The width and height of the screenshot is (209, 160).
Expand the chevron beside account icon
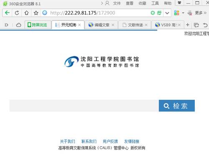(102, 3)
